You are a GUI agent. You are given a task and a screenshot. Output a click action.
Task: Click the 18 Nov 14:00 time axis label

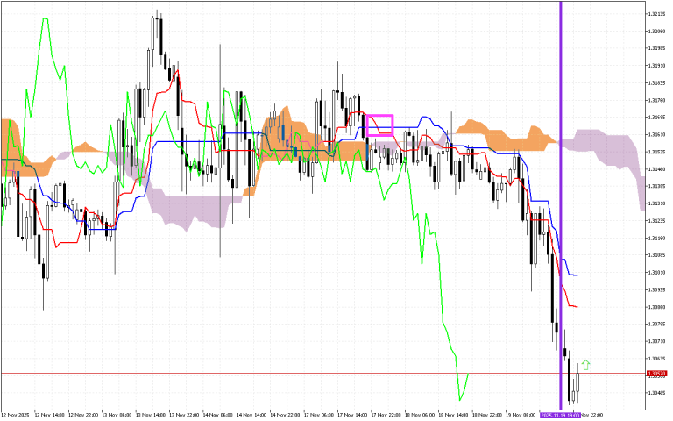pyautogui.click(x=453, y=416)
